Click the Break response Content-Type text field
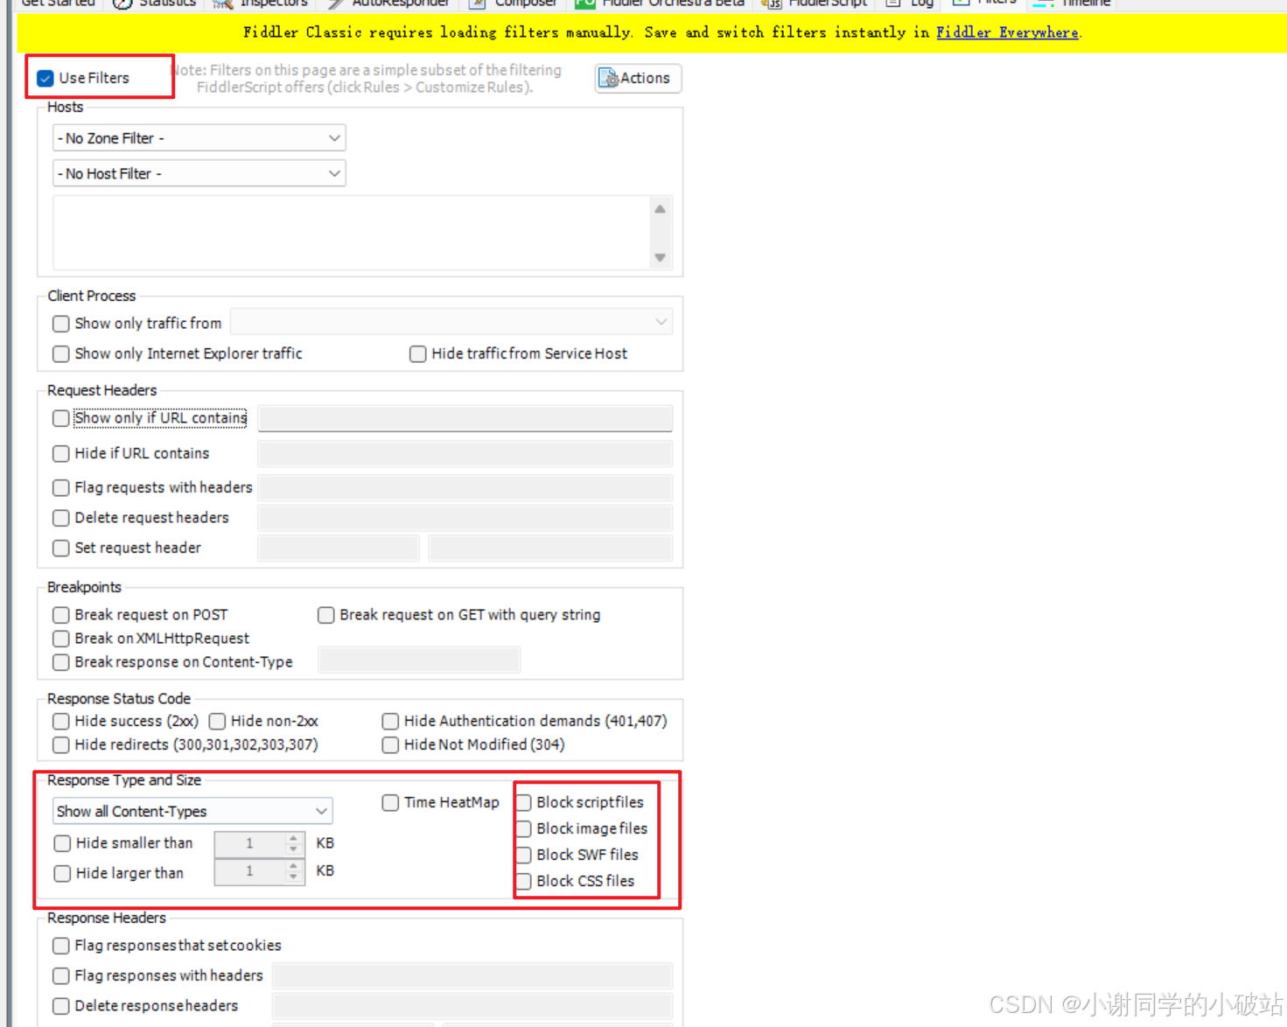The height and width of the screenshot is (1027, 1287). [x=419, y=660]
